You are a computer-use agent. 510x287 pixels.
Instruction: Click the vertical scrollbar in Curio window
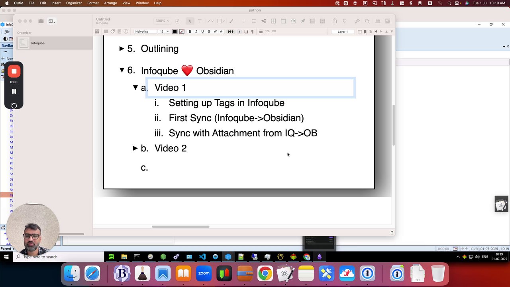point(394,125)
